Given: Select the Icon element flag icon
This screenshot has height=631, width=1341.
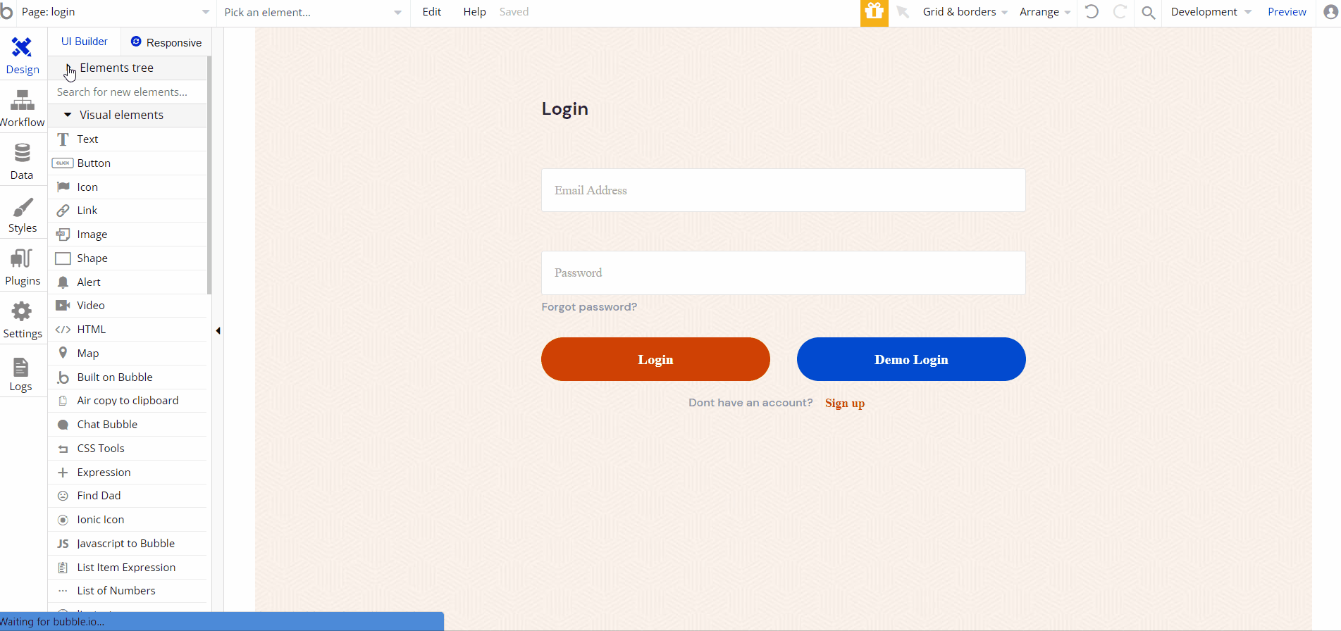Looking at the screenshot, I should click(63, 187).
